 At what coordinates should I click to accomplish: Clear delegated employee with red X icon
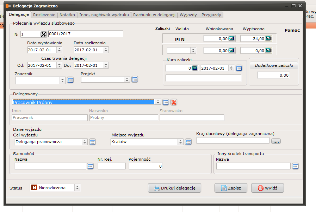tap(174, 102)
